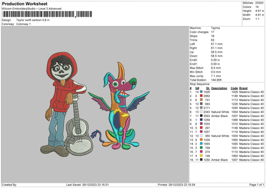Screen dimensions: 266x188
Task: Click the 'Printed: 26/12/2023 23.16.54' footer text
Action: [176, 184]
